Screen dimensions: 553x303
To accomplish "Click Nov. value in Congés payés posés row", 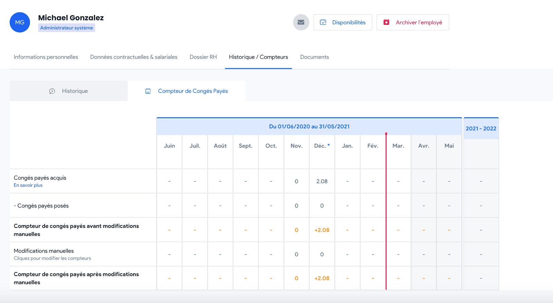I will [x=297, y=206].
